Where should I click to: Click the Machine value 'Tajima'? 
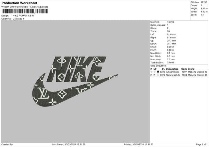[170, 22]
